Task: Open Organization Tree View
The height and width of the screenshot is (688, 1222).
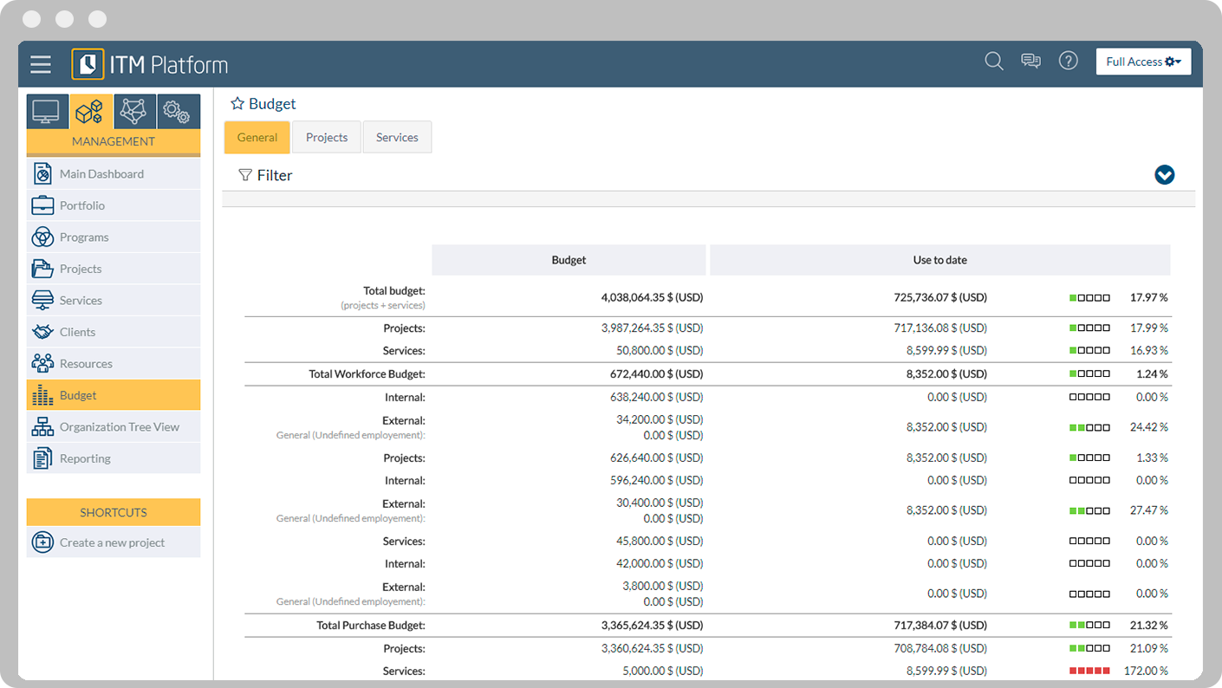Action: coord(114,426)
